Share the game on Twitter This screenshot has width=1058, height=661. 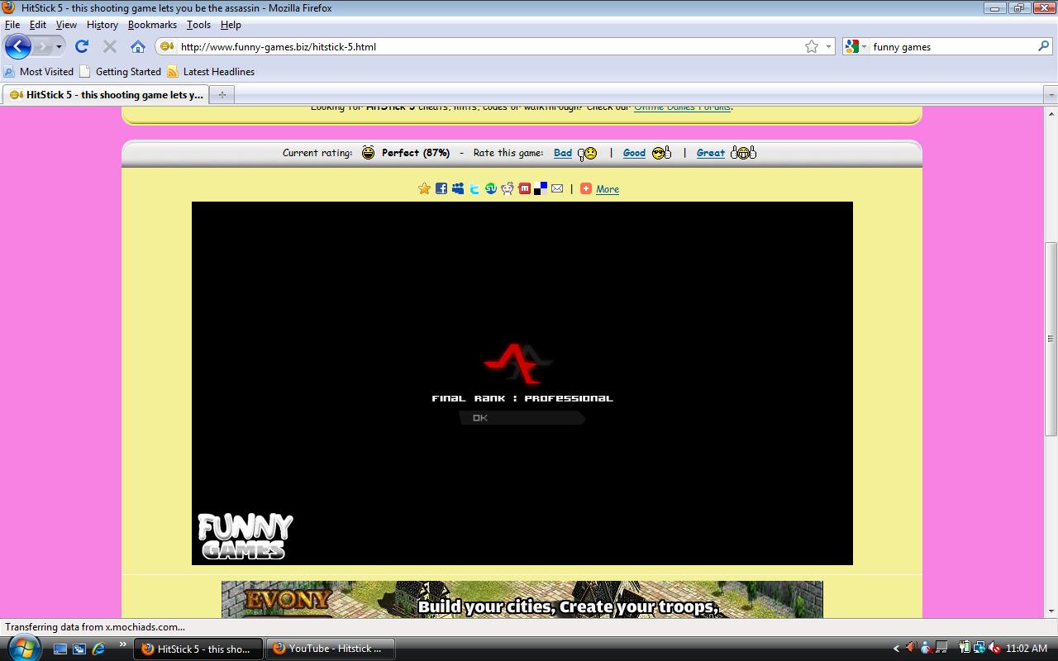[474, 188]
